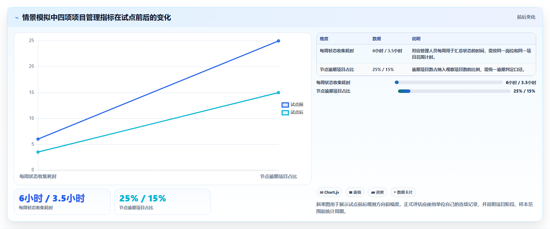The height and width of the screenshot is (229, 550).
Task: Click the lightning icon beside the chart title
Action: (17, 18)
